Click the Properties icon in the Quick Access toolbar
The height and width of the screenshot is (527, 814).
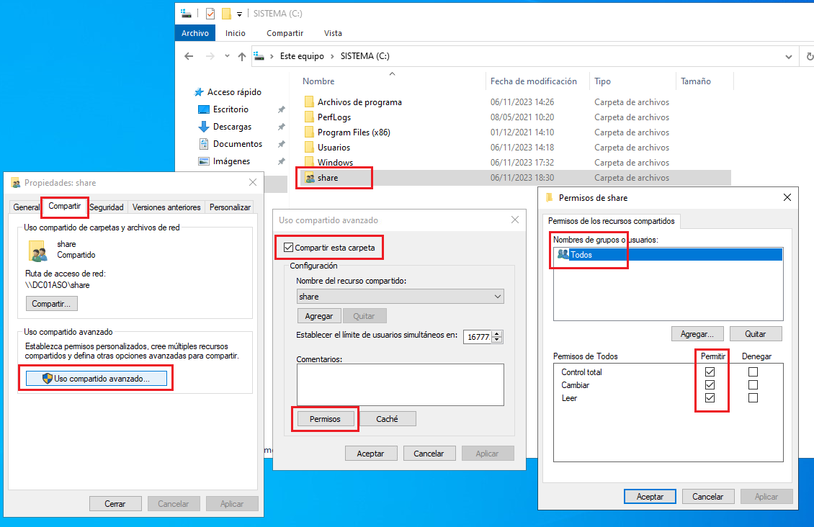210,13
